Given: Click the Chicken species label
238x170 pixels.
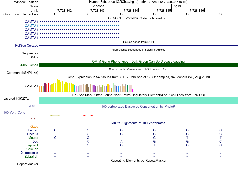Looking at the screenshot, I should point(32,149).
